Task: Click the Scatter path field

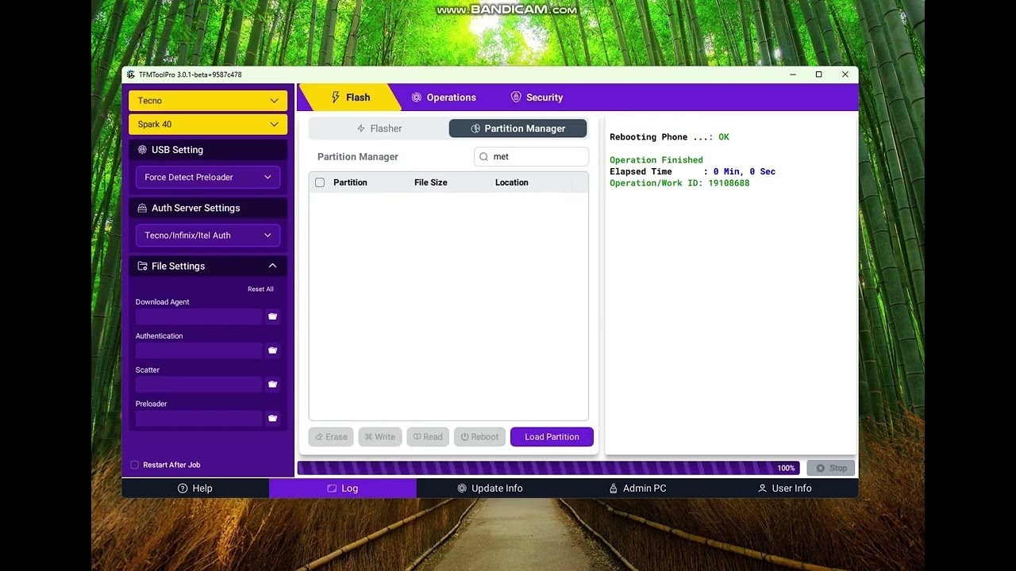Action: pos(198,385)
